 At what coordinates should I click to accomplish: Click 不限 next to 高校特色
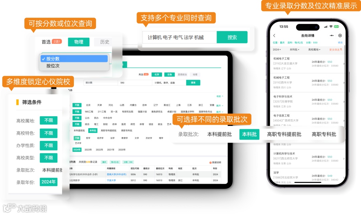pos(48,133)
